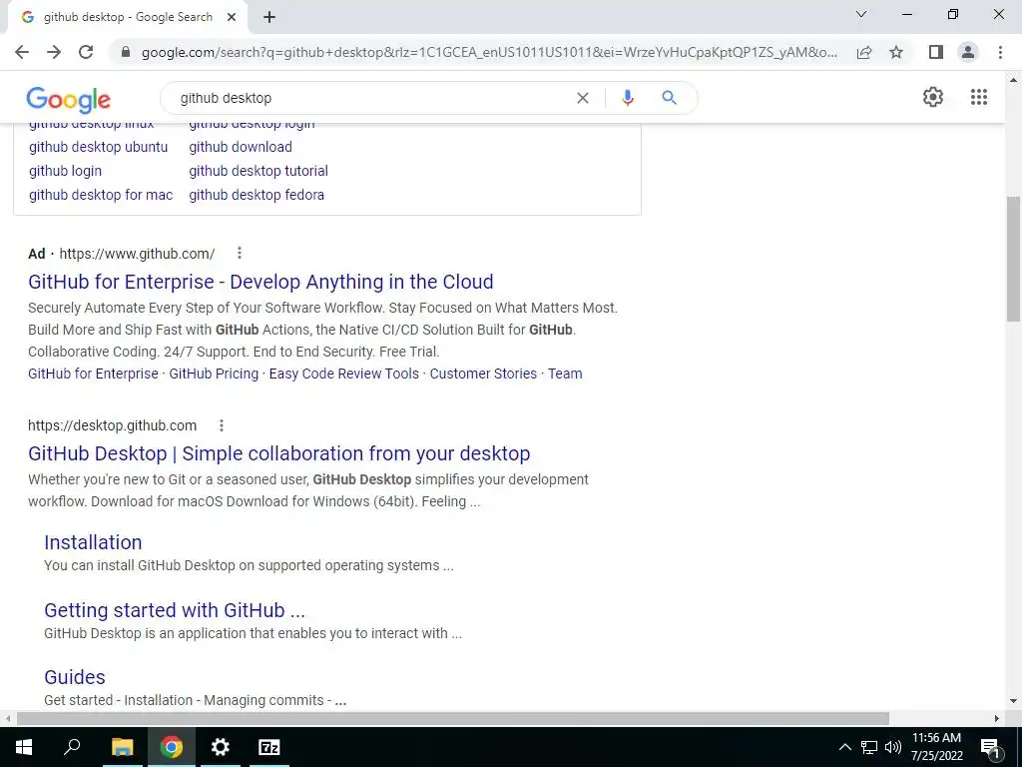Viewport: 1022px width, 767px height.
Task: Go forward to the next page
Action: 54,52
